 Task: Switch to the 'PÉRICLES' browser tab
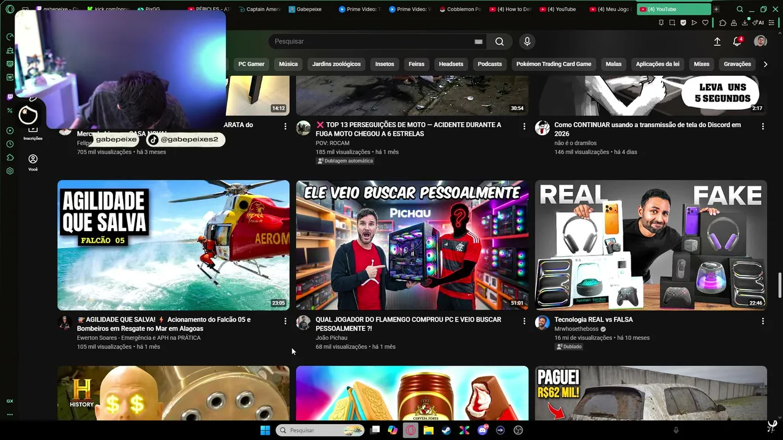click(x=210, y=9)
